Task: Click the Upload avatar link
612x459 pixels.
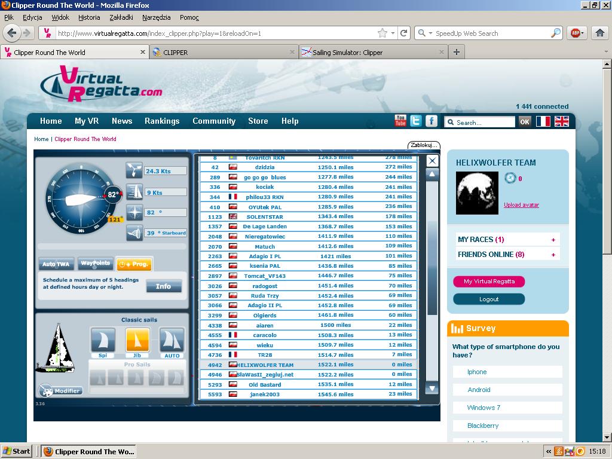Action: tap(521, 205)
